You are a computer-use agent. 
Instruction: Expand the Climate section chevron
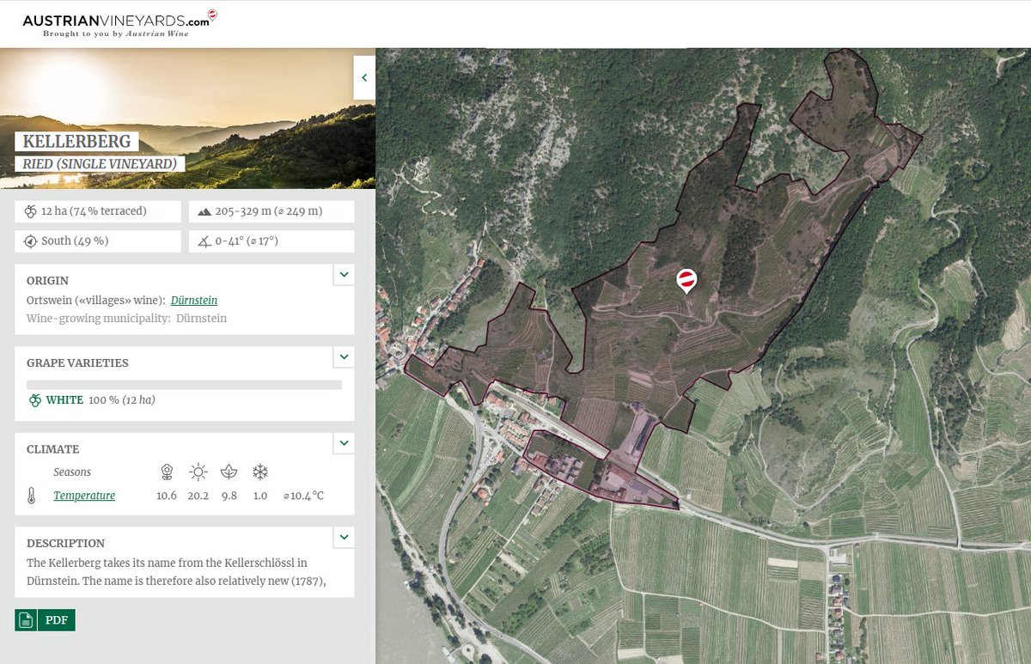[344, 443]
